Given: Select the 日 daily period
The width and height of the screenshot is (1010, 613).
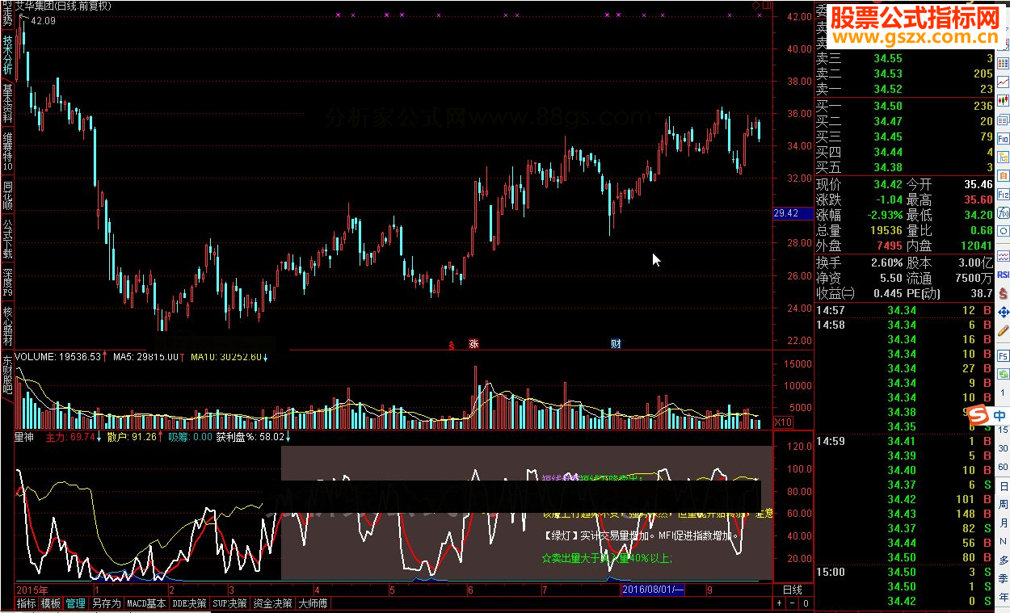Looking at the screenshot, I should (1004, 486).
